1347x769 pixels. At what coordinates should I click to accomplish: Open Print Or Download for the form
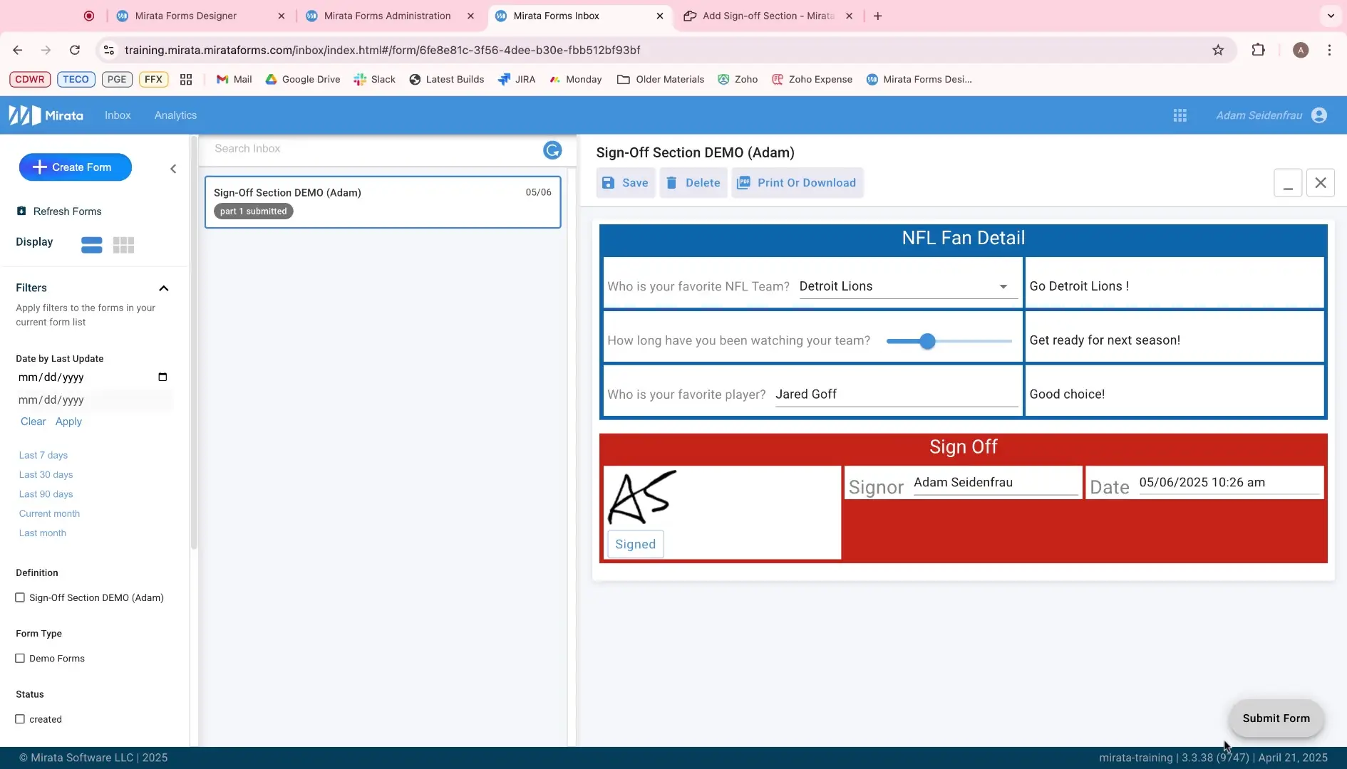(797, 182)
